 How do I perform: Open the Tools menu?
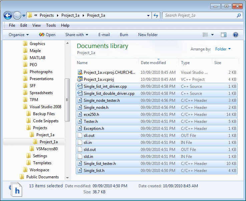(51, 25)
